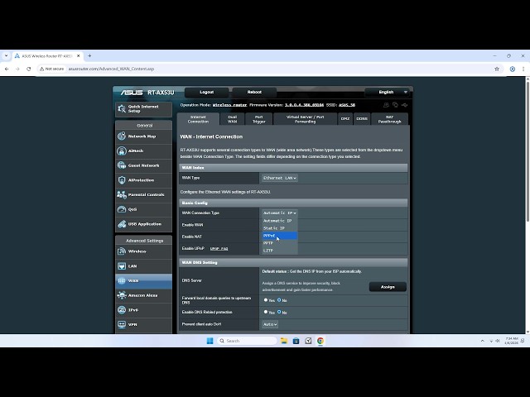Open USB Application page

(143, 224)
